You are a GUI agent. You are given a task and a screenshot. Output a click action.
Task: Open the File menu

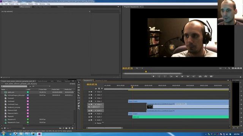2,4
